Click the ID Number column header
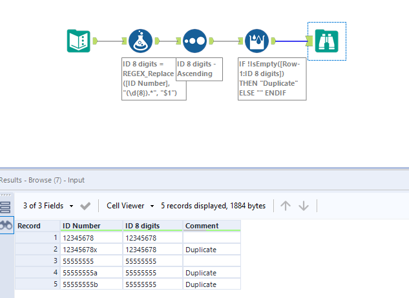Viewport: 409px width, 298px height. click(x=91, y=226)
